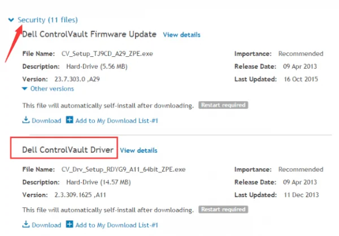The image size is (339, 236).
Task: Add ControlVault Driver to My Download List-#1
Action: (x=117, y=225)
